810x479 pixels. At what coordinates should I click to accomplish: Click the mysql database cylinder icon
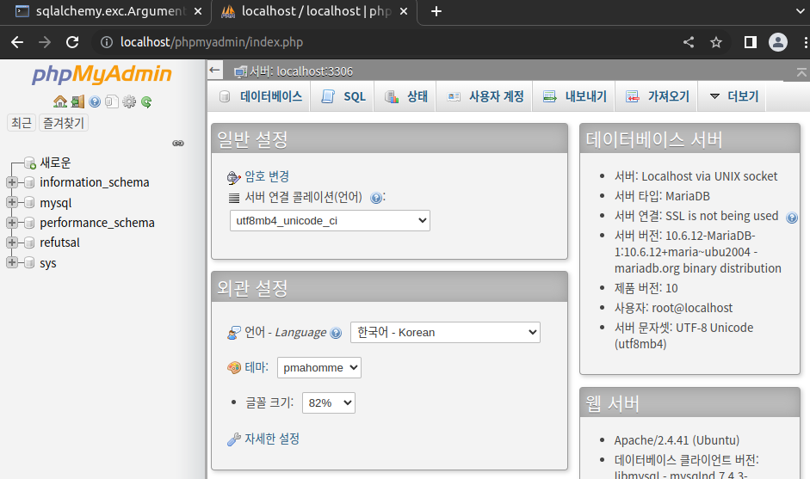tap(29, 202)
